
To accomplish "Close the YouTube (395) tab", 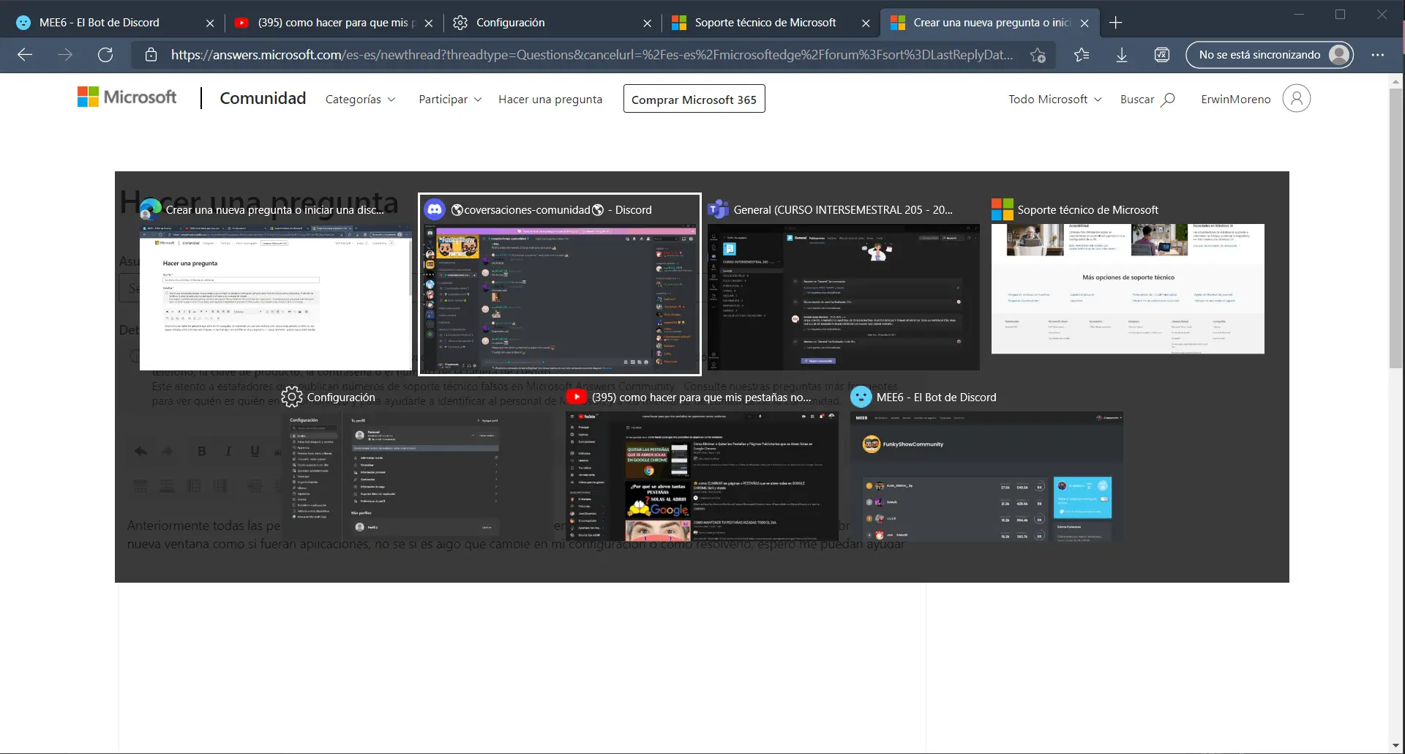I will pos(429,23).
